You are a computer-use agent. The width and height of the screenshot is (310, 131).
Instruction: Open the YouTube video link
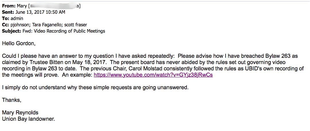(x=153, y=75)
